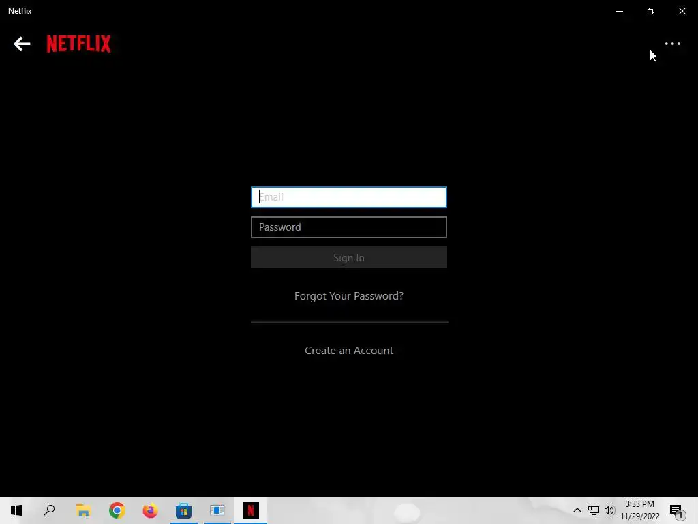Click into the Password field
698x524 pixels.
point(348,227)
